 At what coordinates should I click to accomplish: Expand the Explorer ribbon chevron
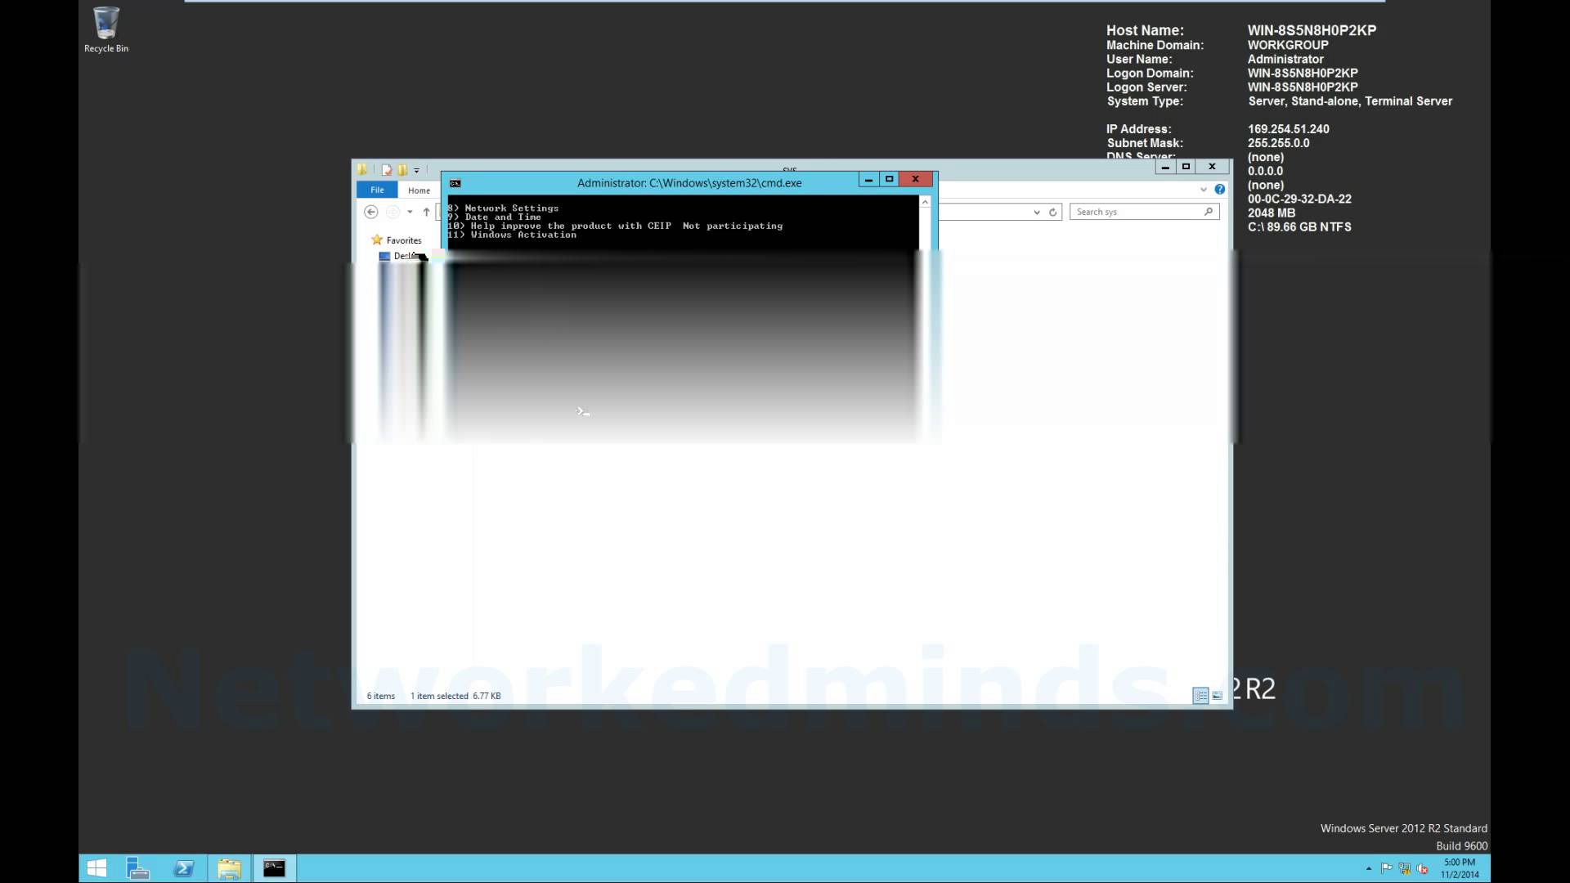[x=1204, y=190]
